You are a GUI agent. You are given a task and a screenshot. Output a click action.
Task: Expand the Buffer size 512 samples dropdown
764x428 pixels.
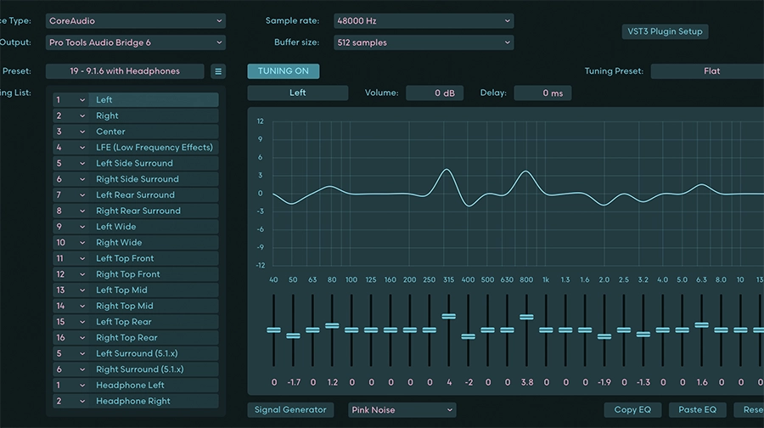coord(423,42)
